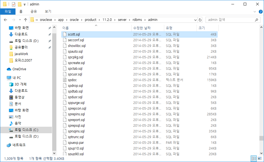Open the 홈 ribbon tab
264x162 pixels.
point(21,11)
